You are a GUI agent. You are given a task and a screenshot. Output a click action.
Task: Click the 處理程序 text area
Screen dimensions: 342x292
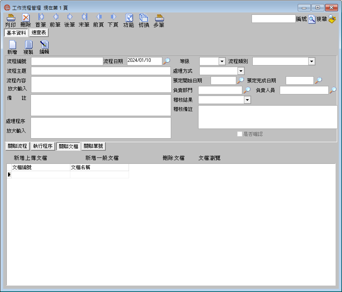(101, 128)
